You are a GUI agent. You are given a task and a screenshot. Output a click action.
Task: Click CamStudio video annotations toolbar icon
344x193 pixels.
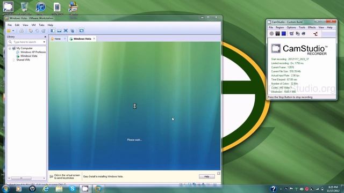click(x=303, y=33)
